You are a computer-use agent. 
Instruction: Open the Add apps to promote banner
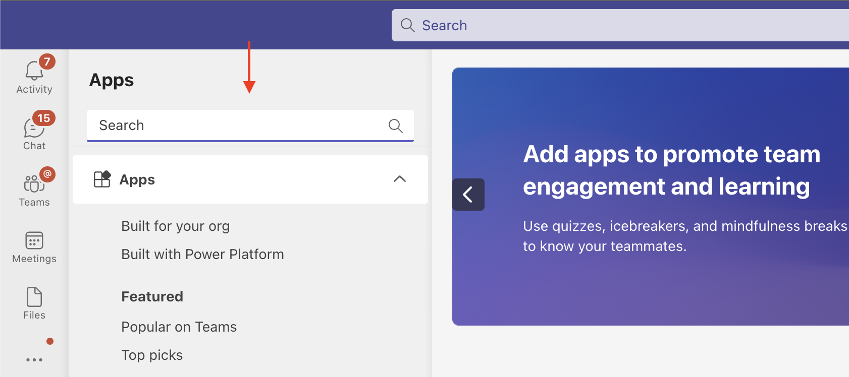point(651,197)
